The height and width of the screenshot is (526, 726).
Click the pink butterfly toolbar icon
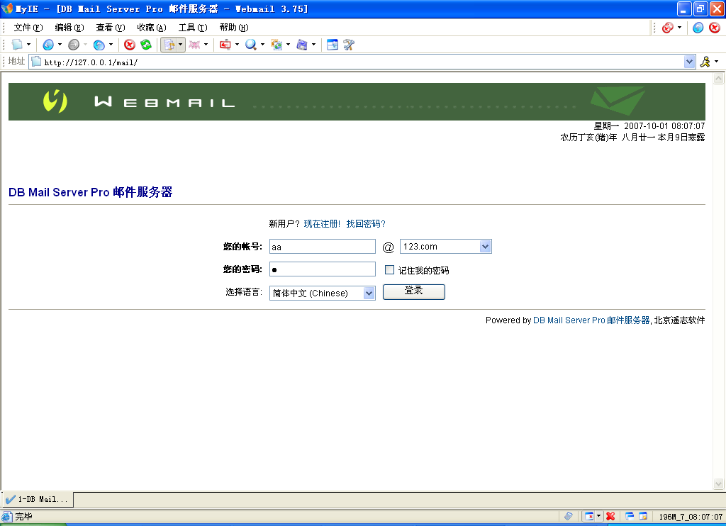[x=194, y=45]
